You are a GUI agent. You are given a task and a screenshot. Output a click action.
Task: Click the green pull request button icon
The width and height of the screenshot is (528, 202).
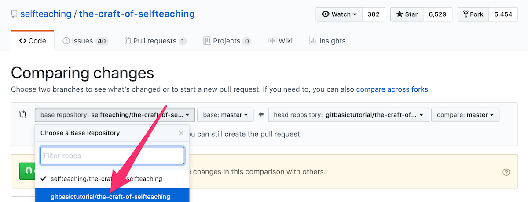click(27, 171)
